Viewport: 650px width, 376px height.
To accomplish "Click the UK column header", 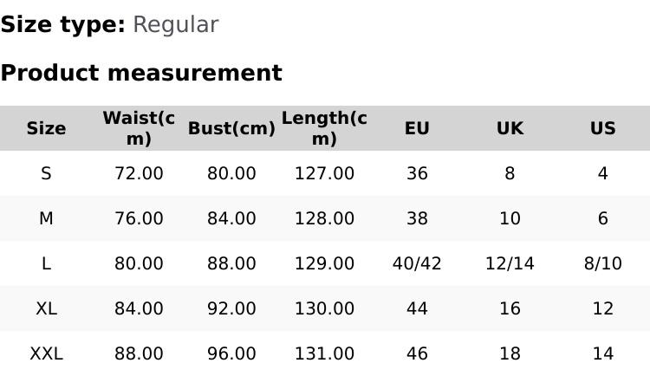I will tap(510, 128).
